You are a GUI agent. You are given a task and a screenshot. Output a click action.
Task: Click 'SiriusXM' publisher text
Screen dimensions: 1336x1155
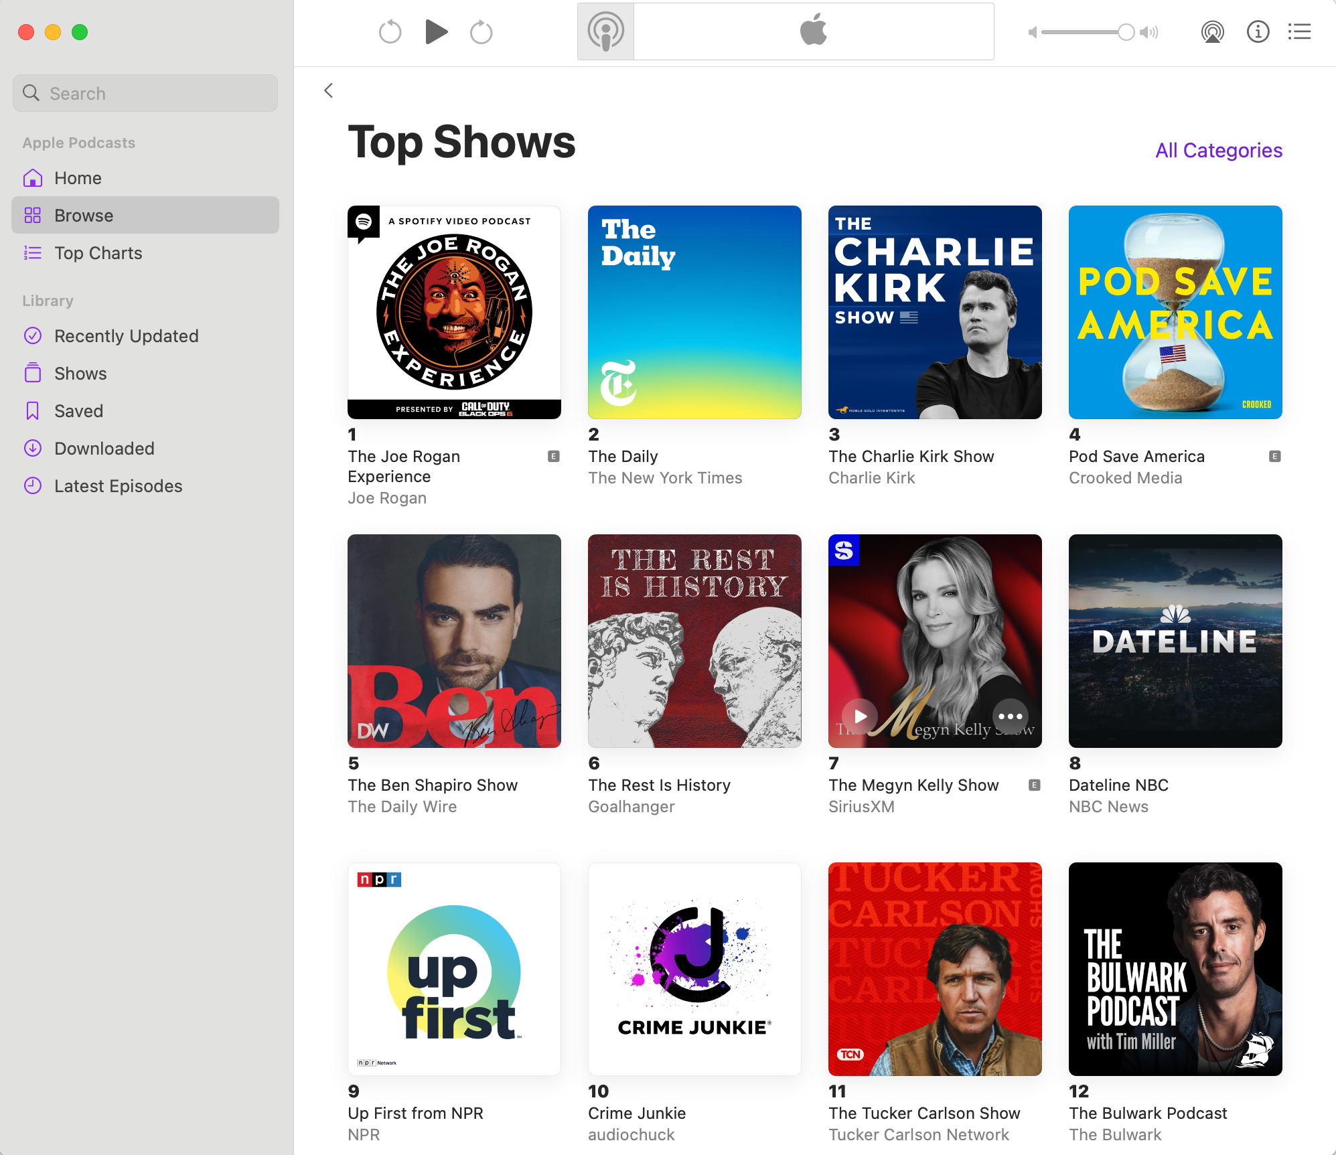[x=861, y=807]
